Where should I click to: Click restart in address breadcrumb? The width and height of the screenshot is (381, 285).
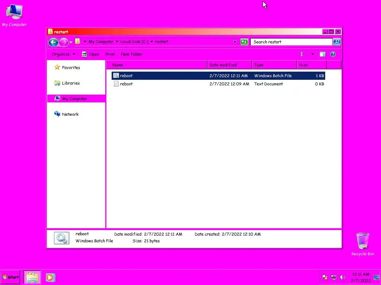pyautogui.click(x=161, y=42)
